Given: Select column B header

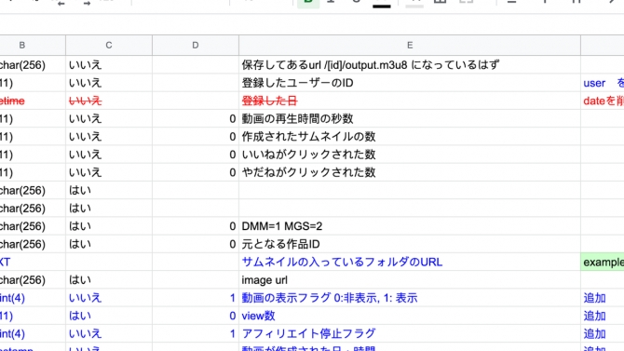Looking at the screenshot, I should (x=33, y=46).
